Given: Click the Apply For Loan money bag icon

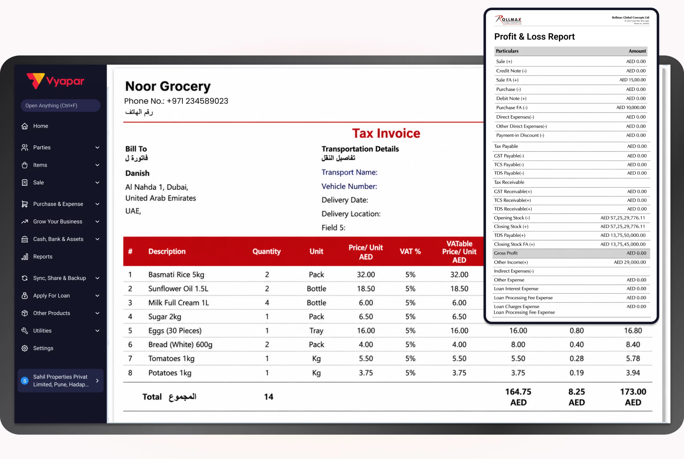Looking at the screenshot, I should click(25, 296).
